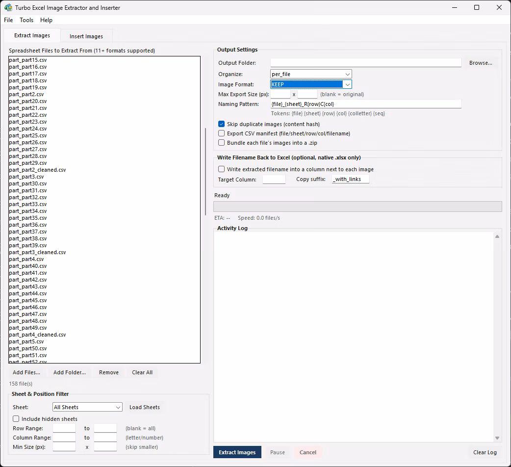511x467 pixels.
Task: Toggle Skip duplicate images checkbox
Action: click(222, 124)
